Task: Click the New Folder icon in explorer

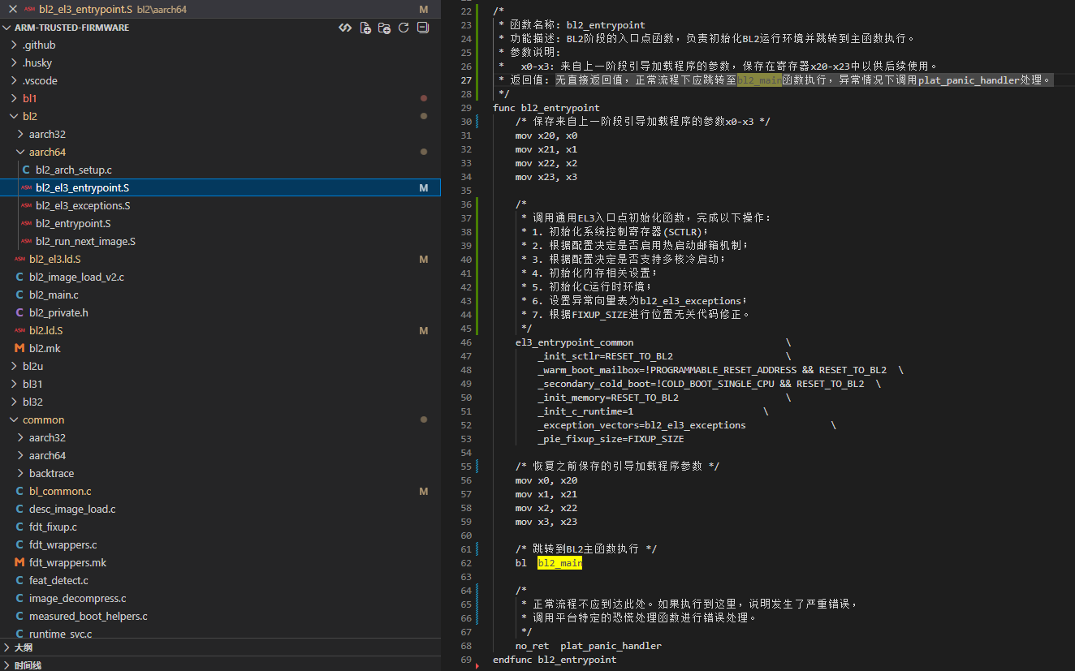Action: pos(384,28)
